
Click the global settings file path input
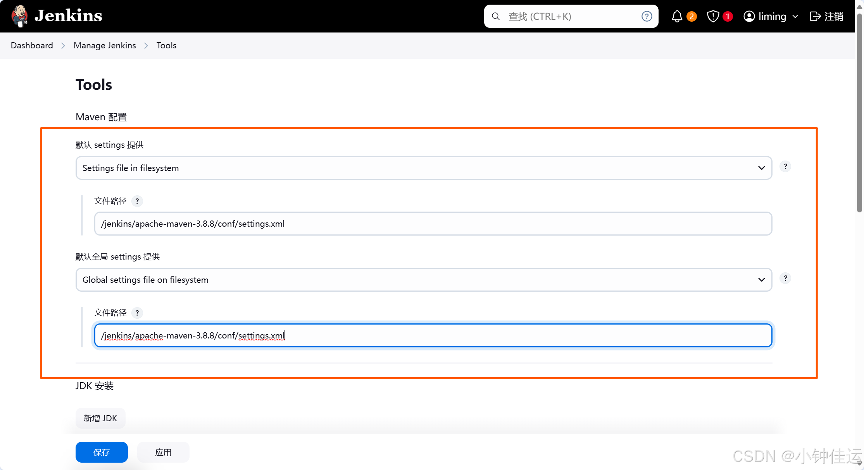point(433,335)
